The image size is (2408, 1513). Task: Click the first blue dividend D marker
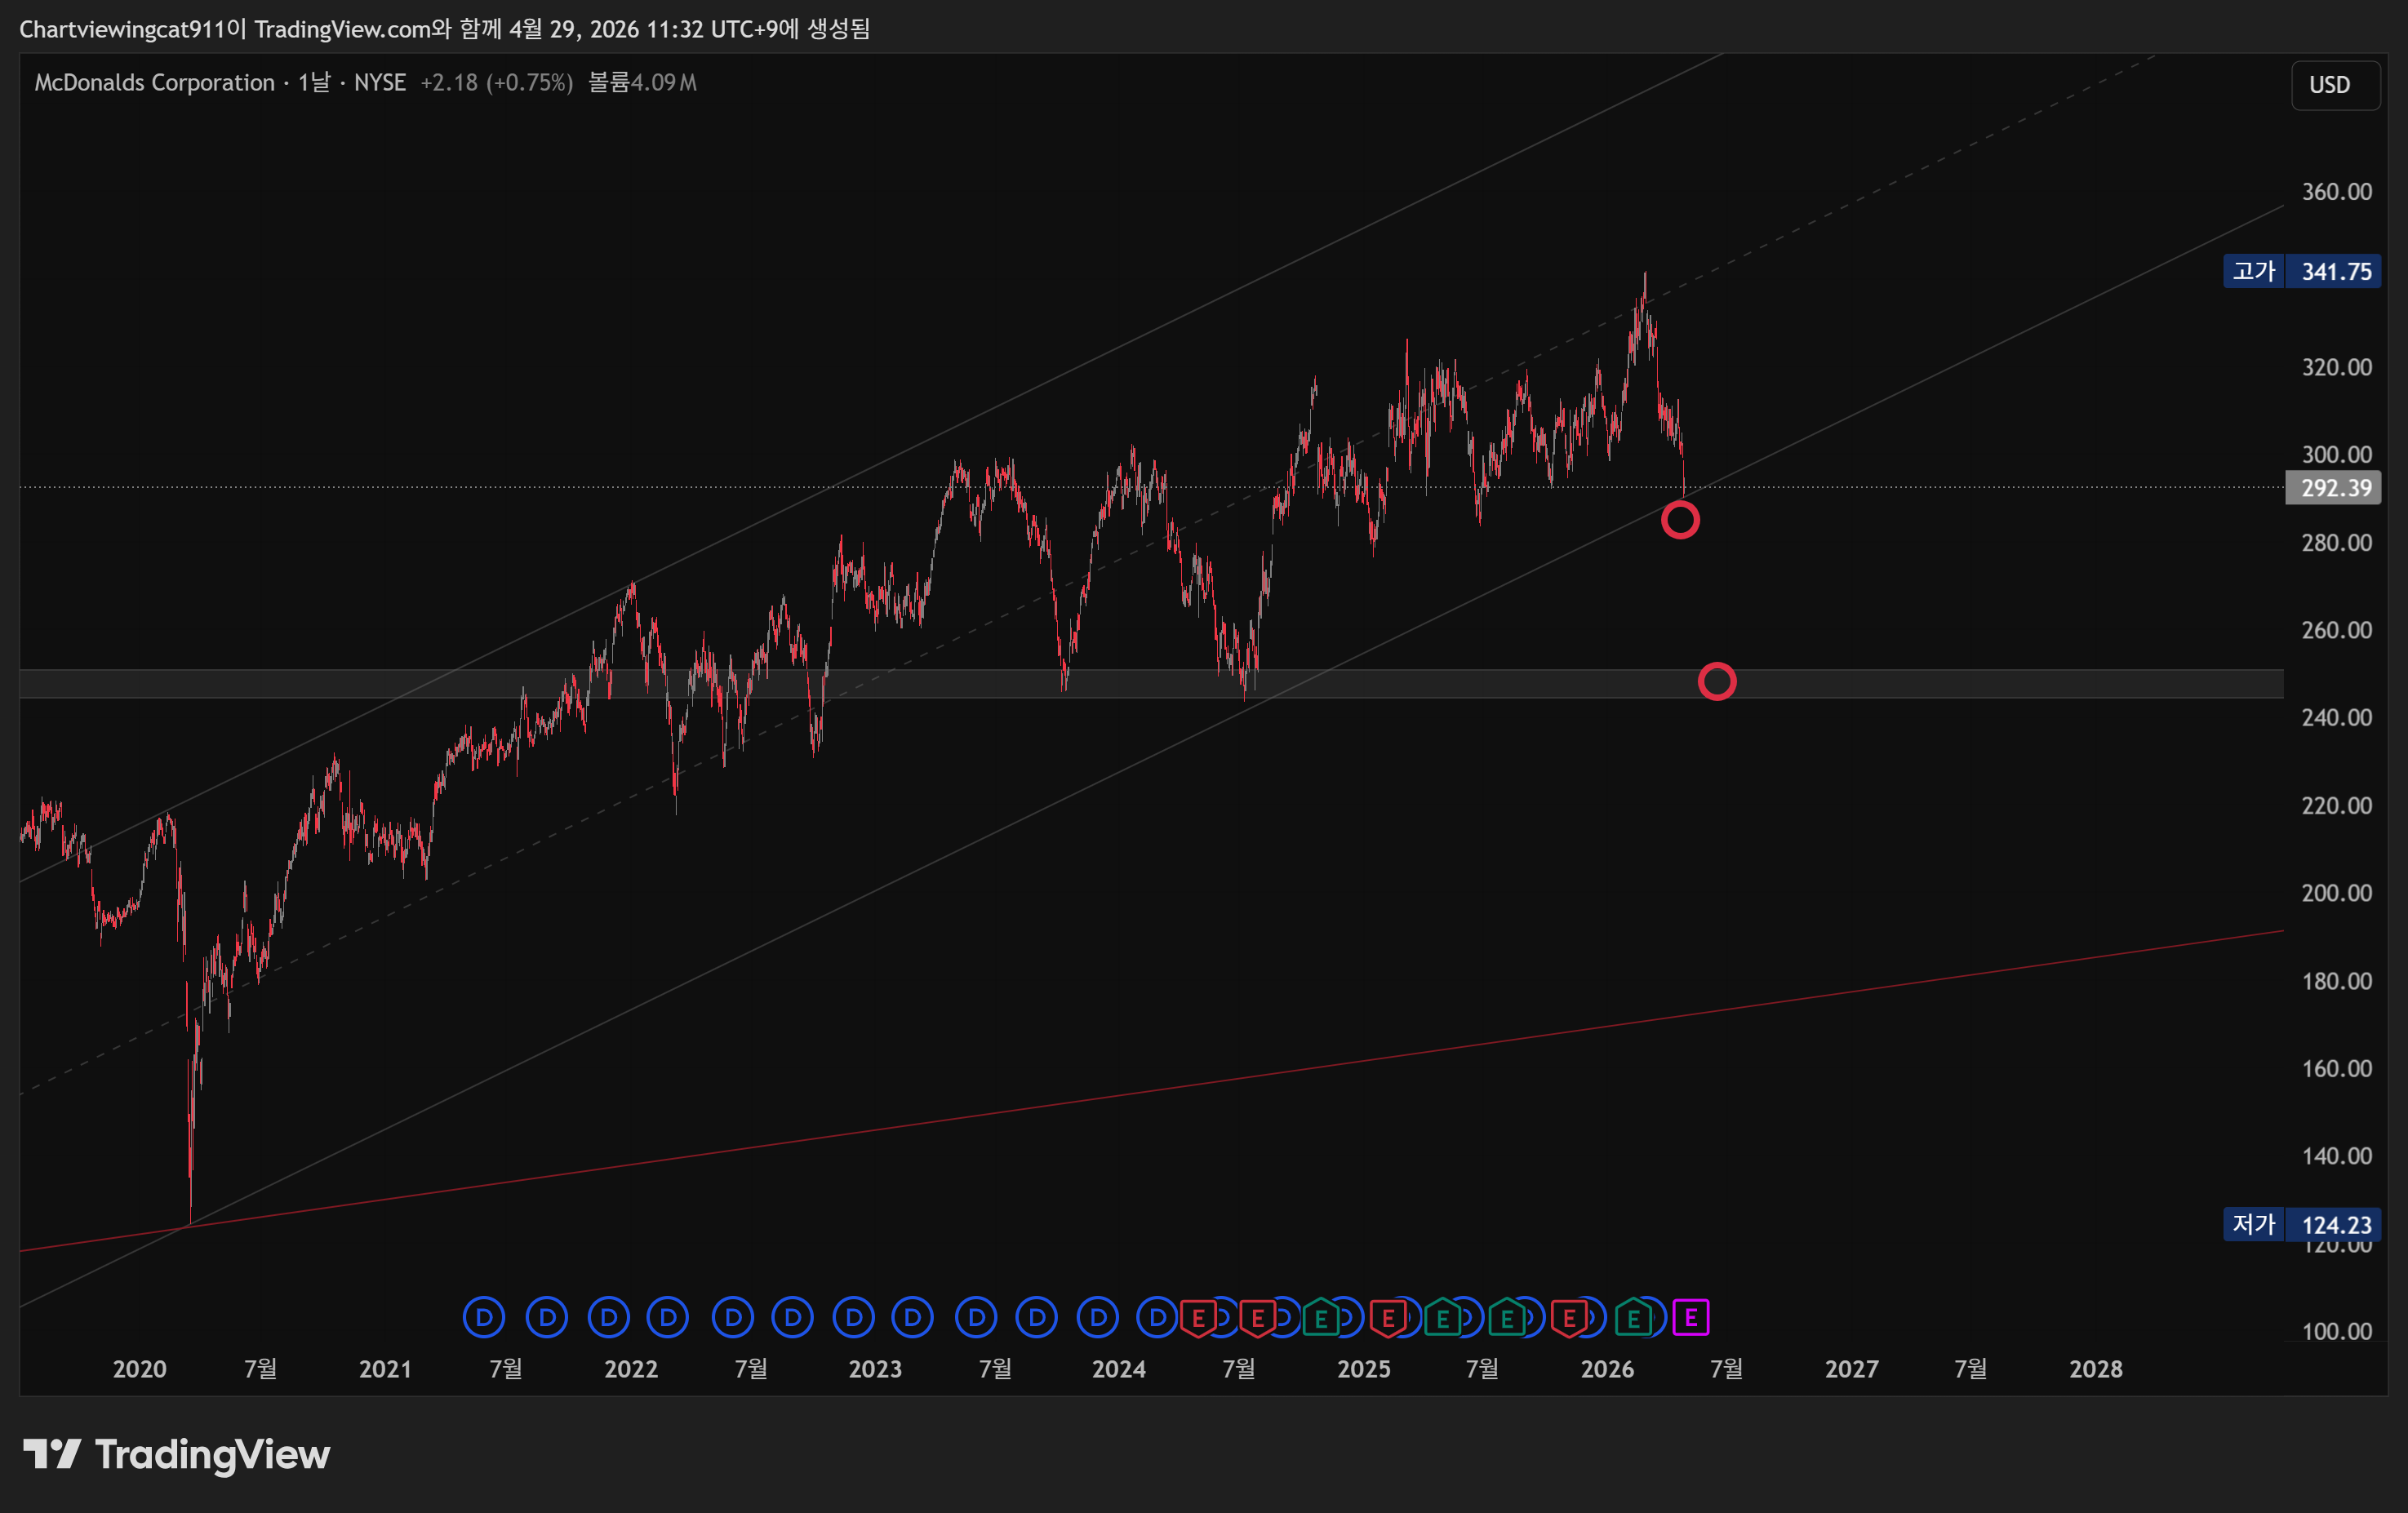(484, 1317)
